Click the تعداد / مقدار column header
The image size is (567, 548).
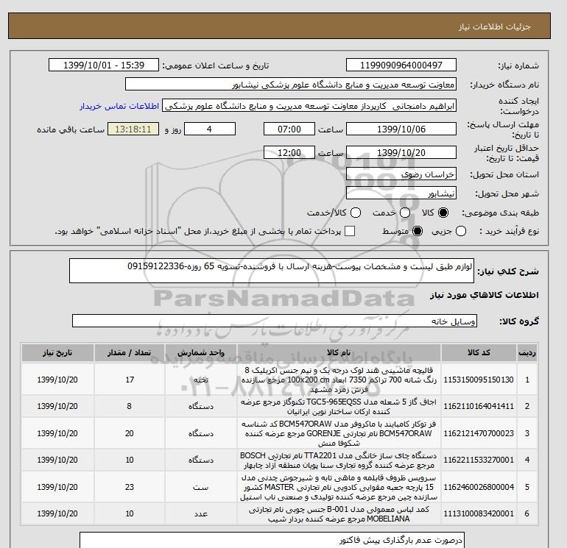[x=130, y=353]
